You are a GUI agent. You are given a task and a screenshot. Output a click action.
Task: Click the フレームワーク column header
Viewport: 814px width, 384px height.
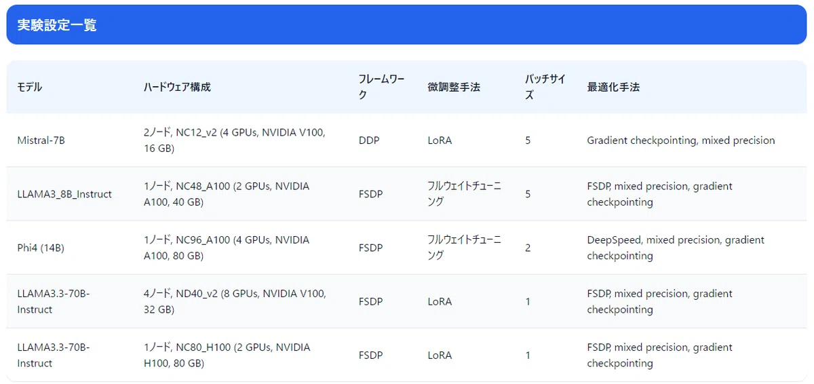tap(381, 87)
